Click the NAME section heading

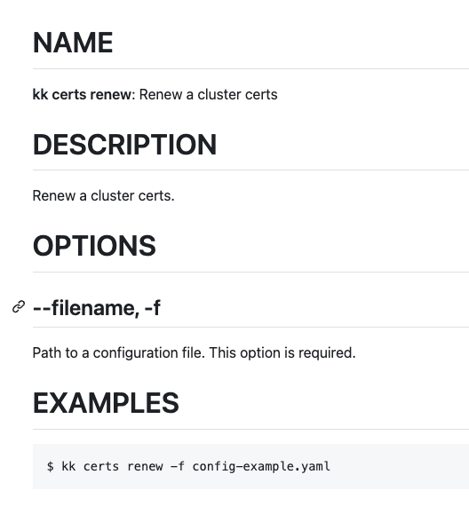(73, 43)
